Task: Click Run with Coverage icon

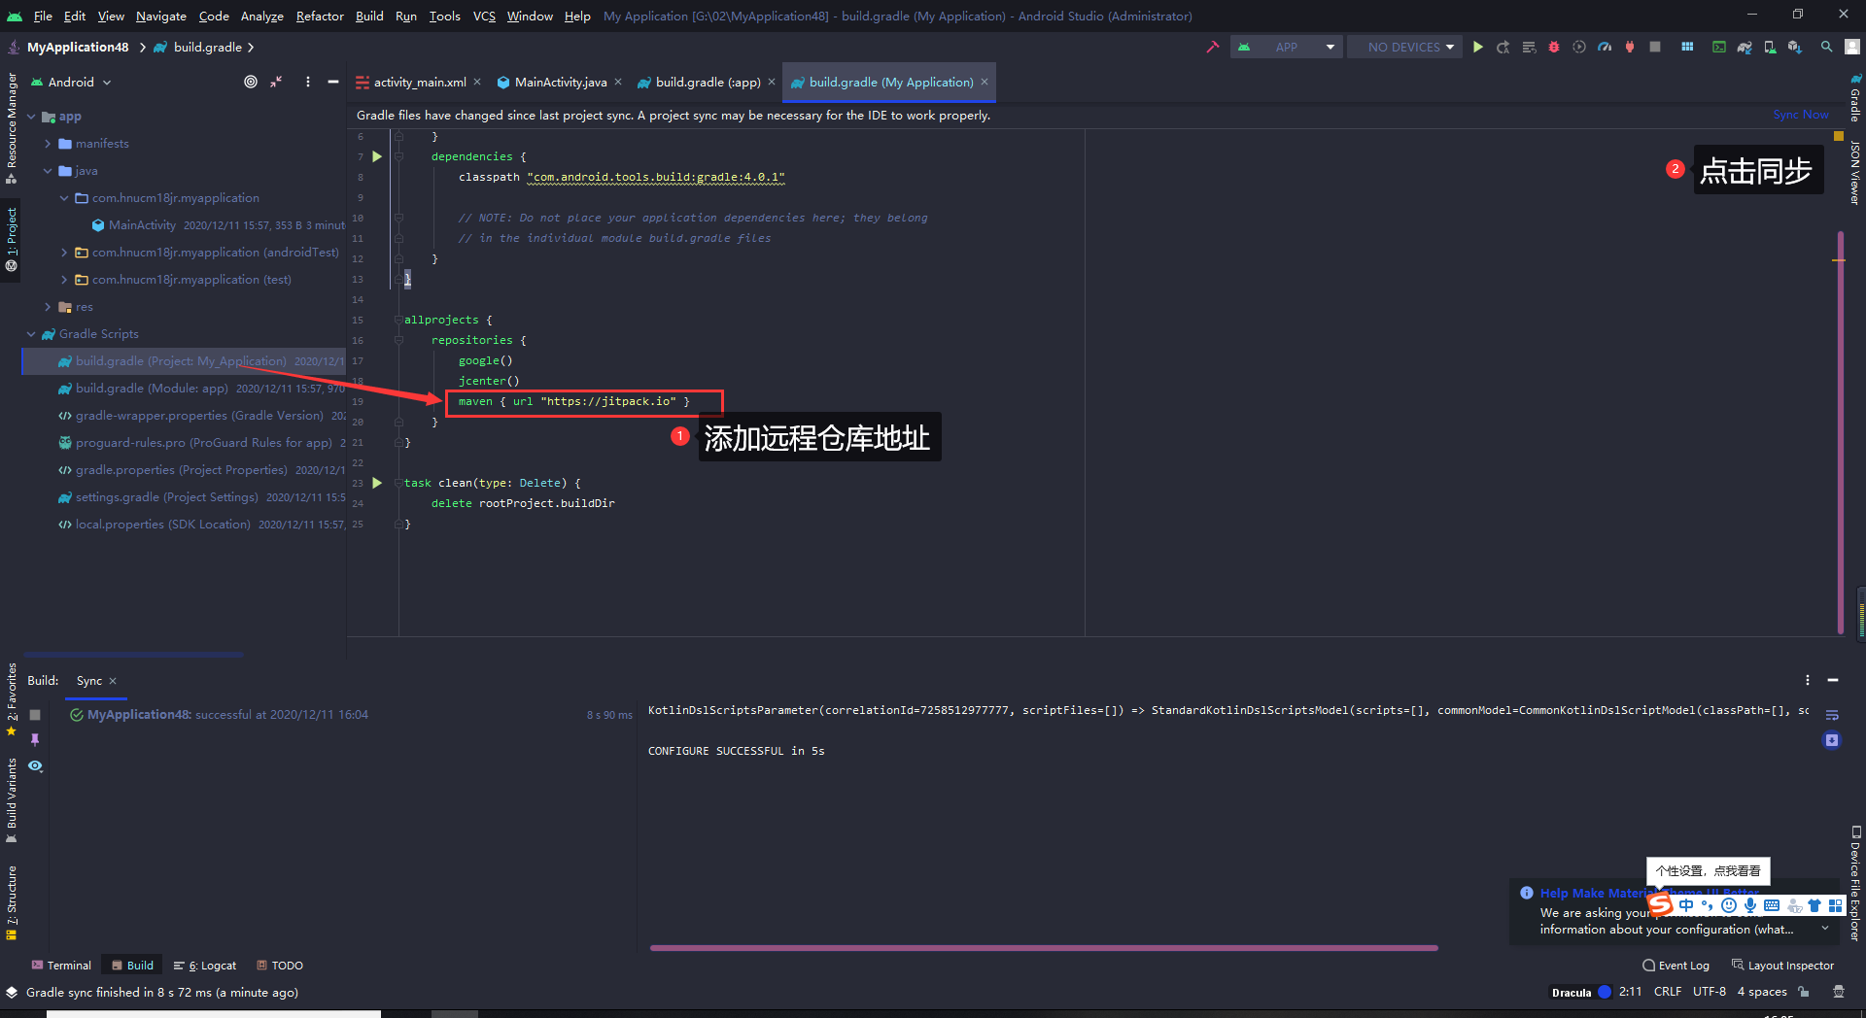Action: (1579, 47)
